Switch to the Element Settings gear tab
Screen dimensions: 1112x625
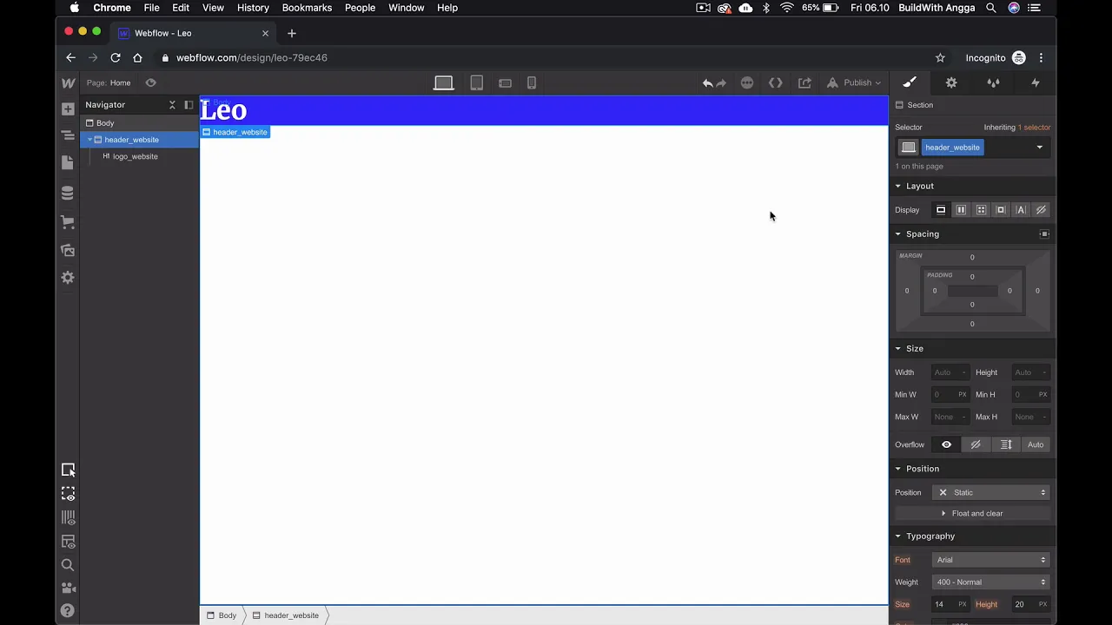951,82
